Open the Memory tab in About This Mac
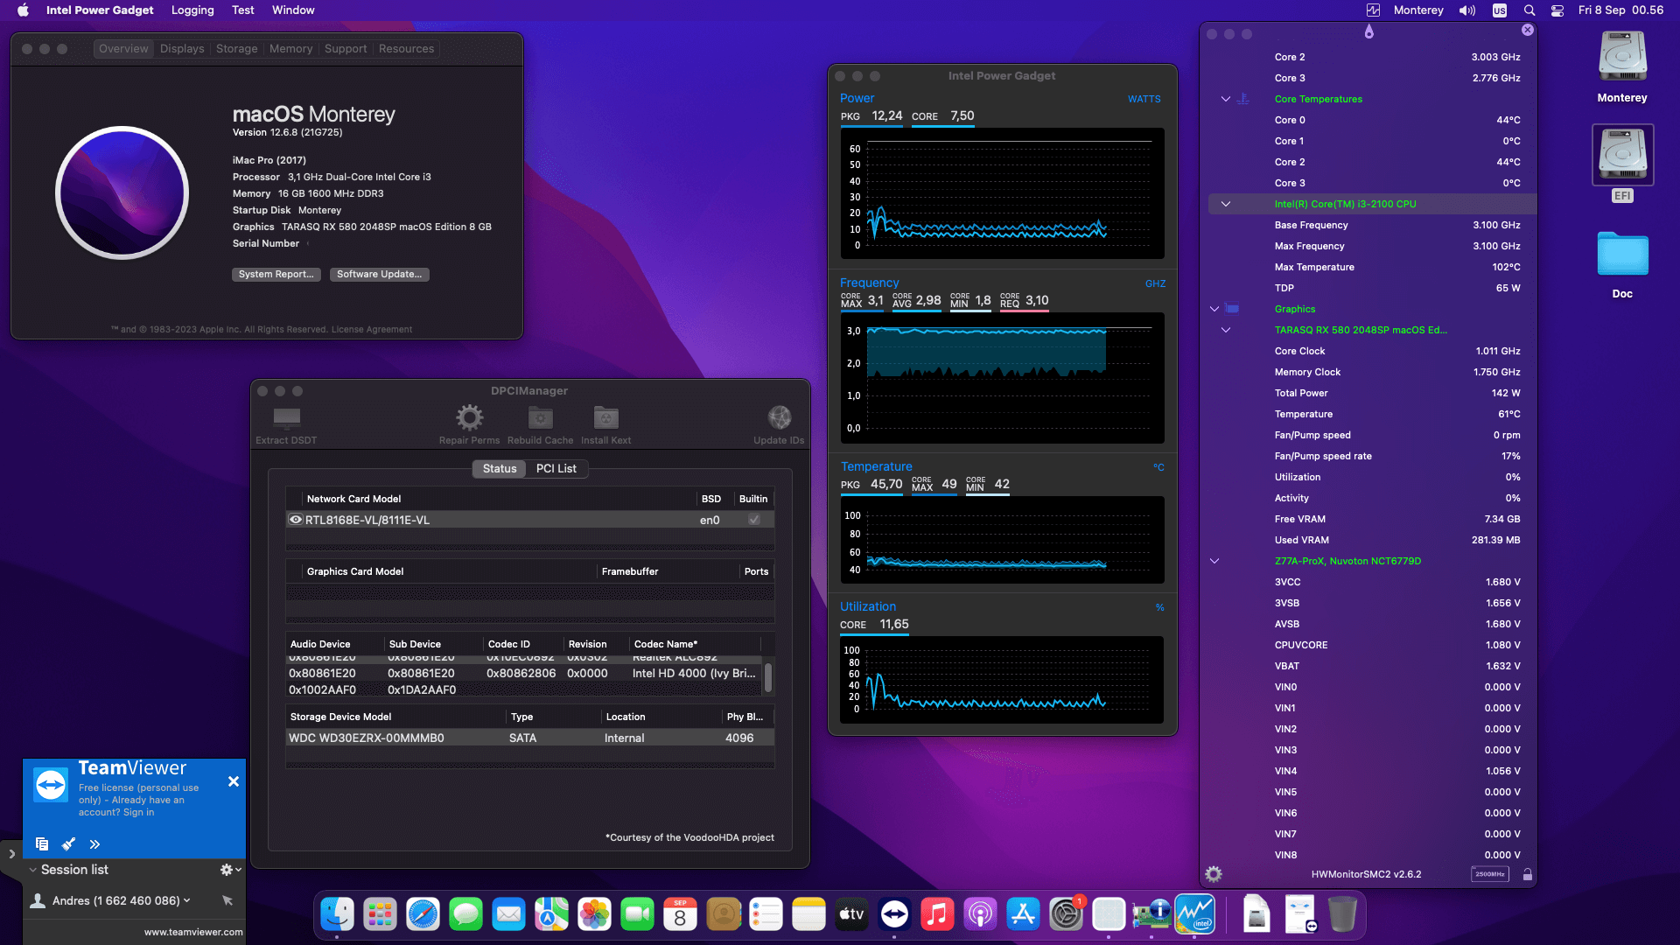The image size is (1680, 945). pos(290,49)
